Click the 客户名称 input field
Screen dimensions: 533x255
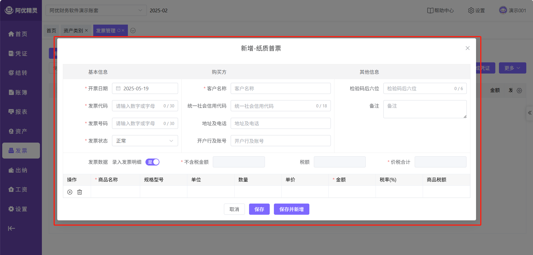point(280,88)
